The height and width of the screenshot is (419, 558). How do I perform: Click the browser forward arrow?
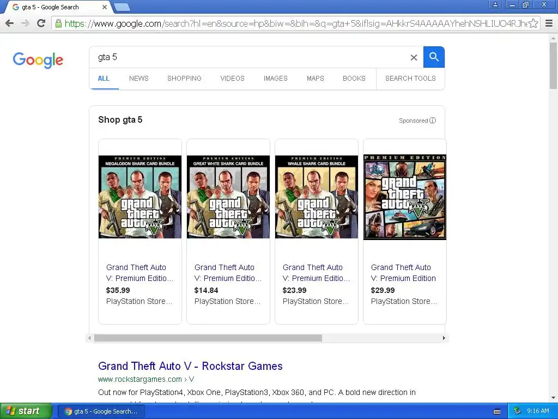click(x=25, y=23)
